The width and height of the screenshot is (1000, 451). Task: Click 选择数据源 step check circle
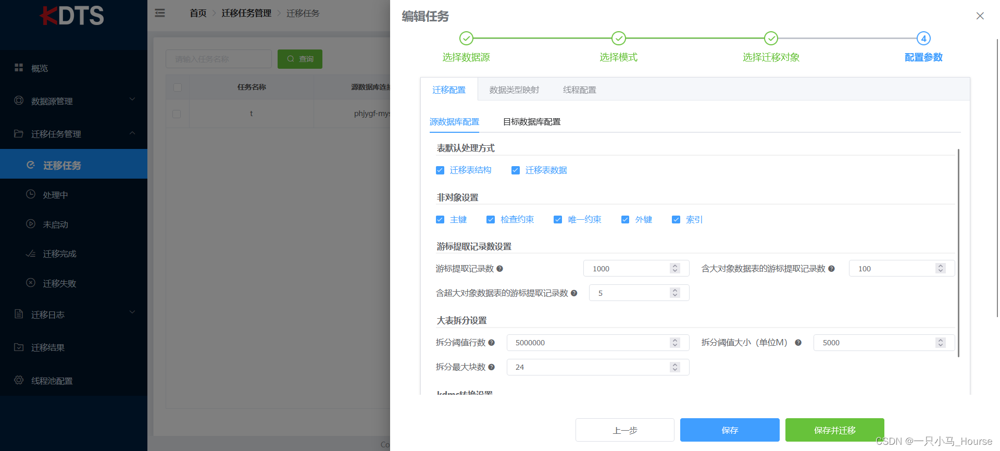click(466, 38)
